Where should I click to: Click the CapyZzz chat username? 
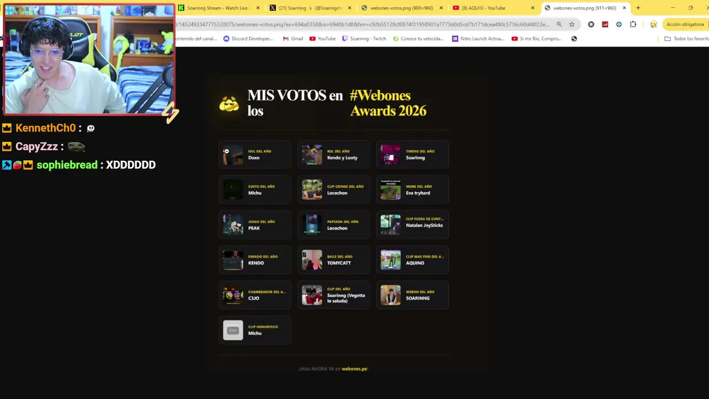tap(37, 147)
